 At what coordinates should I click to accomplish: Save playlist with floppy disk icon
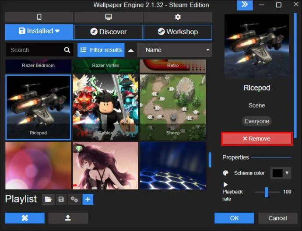pos(61,199)
